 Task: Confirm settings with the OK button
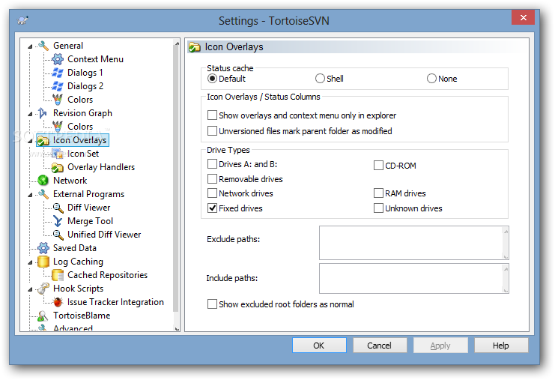pos(319,346)
